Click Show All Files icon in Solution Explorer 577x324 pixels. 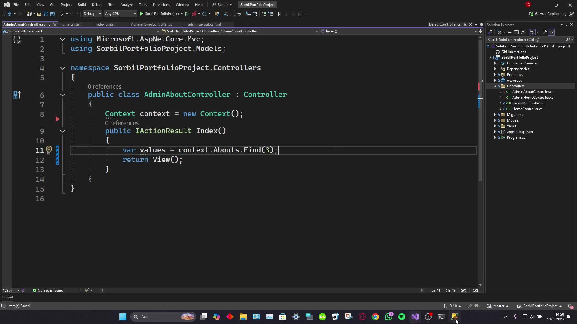(x=523, y=32)
